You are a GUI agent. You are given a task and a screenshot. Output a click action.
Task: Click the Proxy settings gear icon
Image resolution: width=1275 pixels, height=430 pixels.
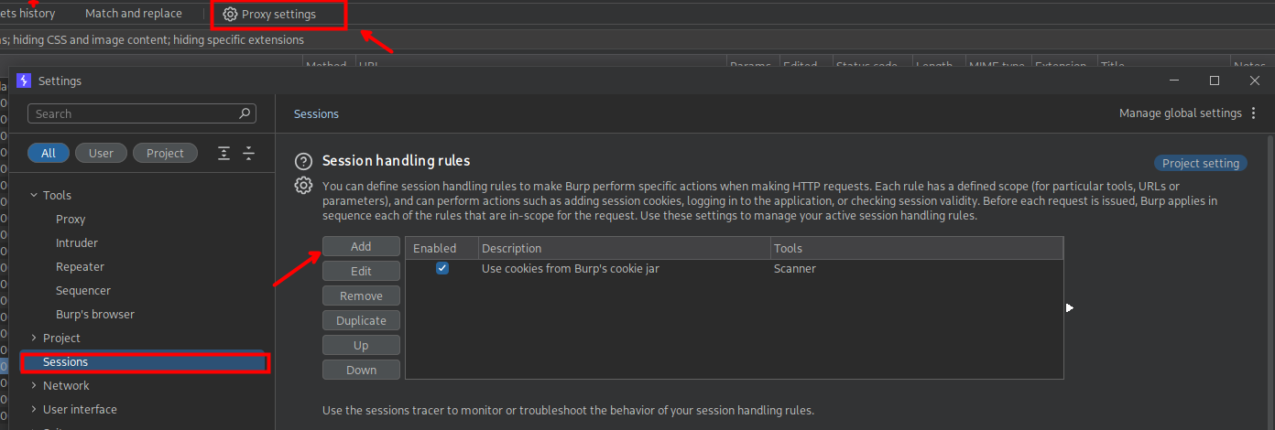coord(230,15)
